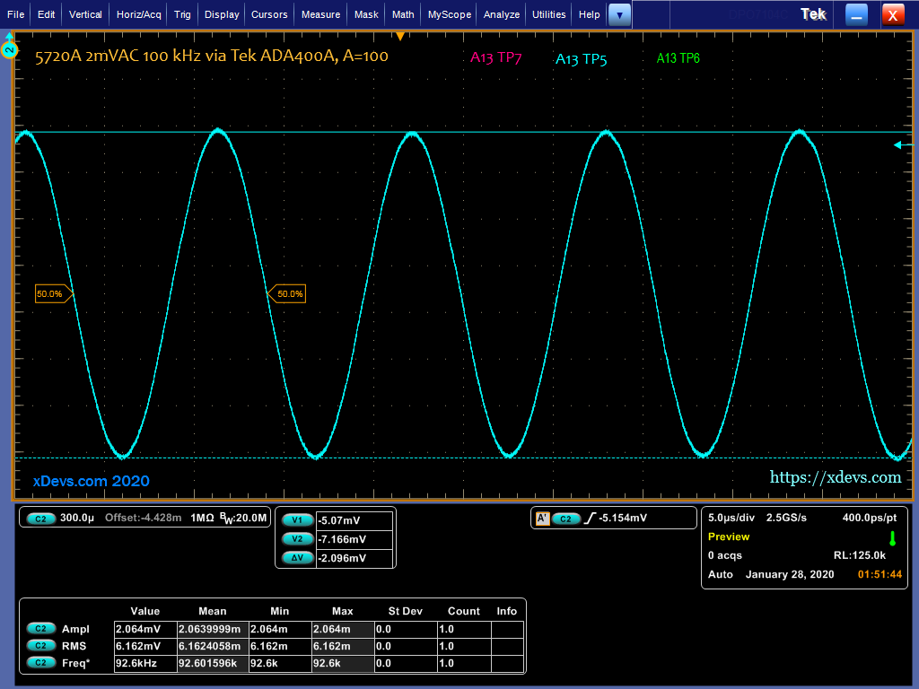The image size is (919, 689).
Task: Click the channel 2 ground reference marker
Action: click(x=9, y=49)
